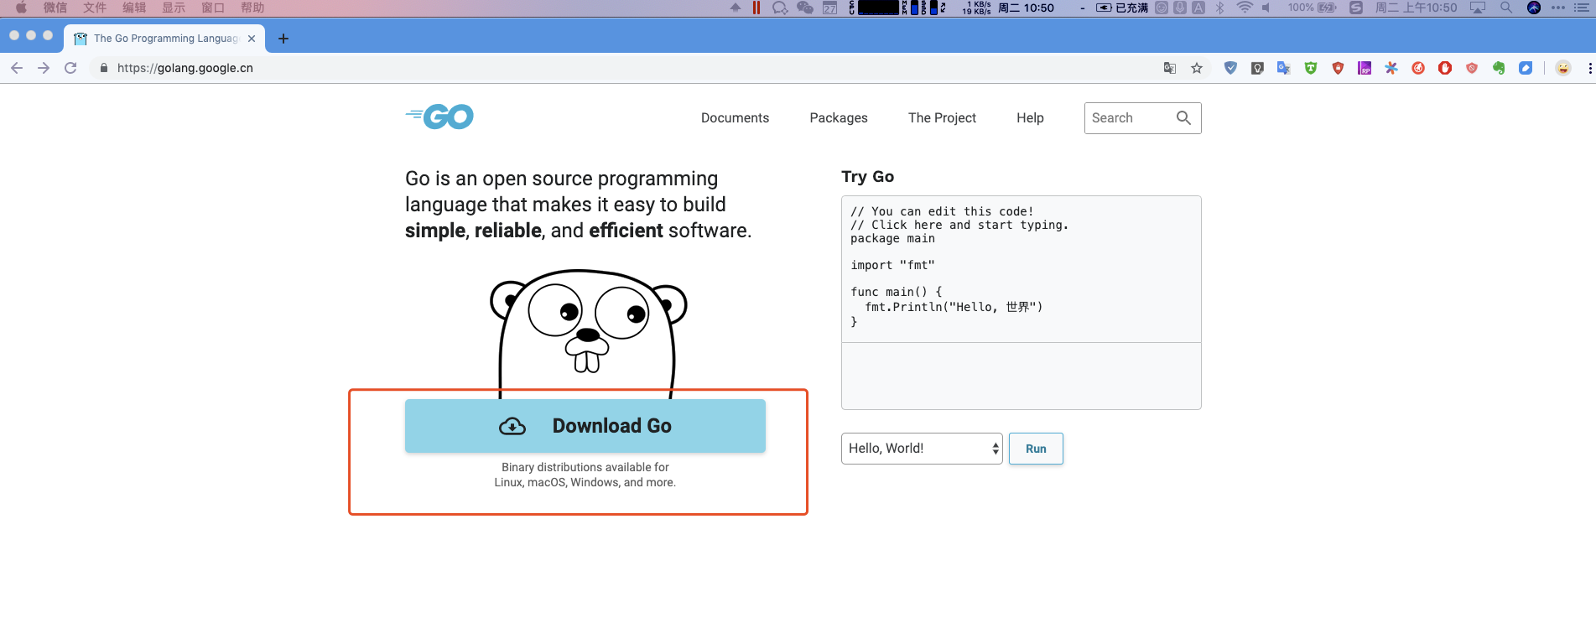
Task: Expand the Hello, World! example dropdown
Action: (922, 449)
